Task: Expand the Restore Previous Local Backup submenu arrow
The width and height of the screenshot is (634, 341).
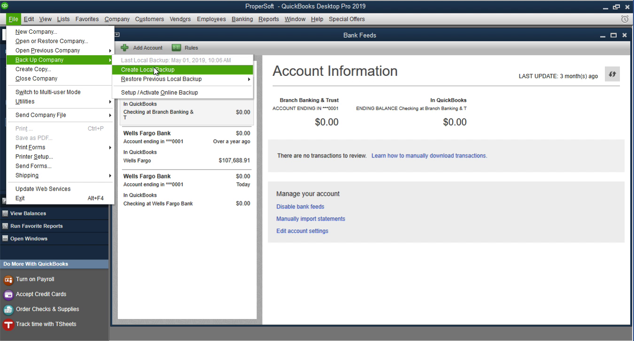Action: point(249,79)
